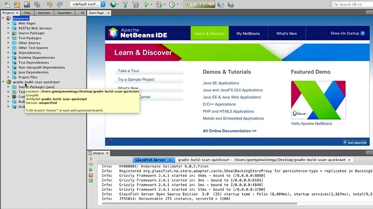373x209 pixels.
Task: Expand the Source Packages node under dataverse
Action: (x=8, y=33)
